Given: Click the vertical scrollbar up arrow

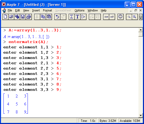Looking at the screenshot, I should pyautogui.click(x=141, y=30).
